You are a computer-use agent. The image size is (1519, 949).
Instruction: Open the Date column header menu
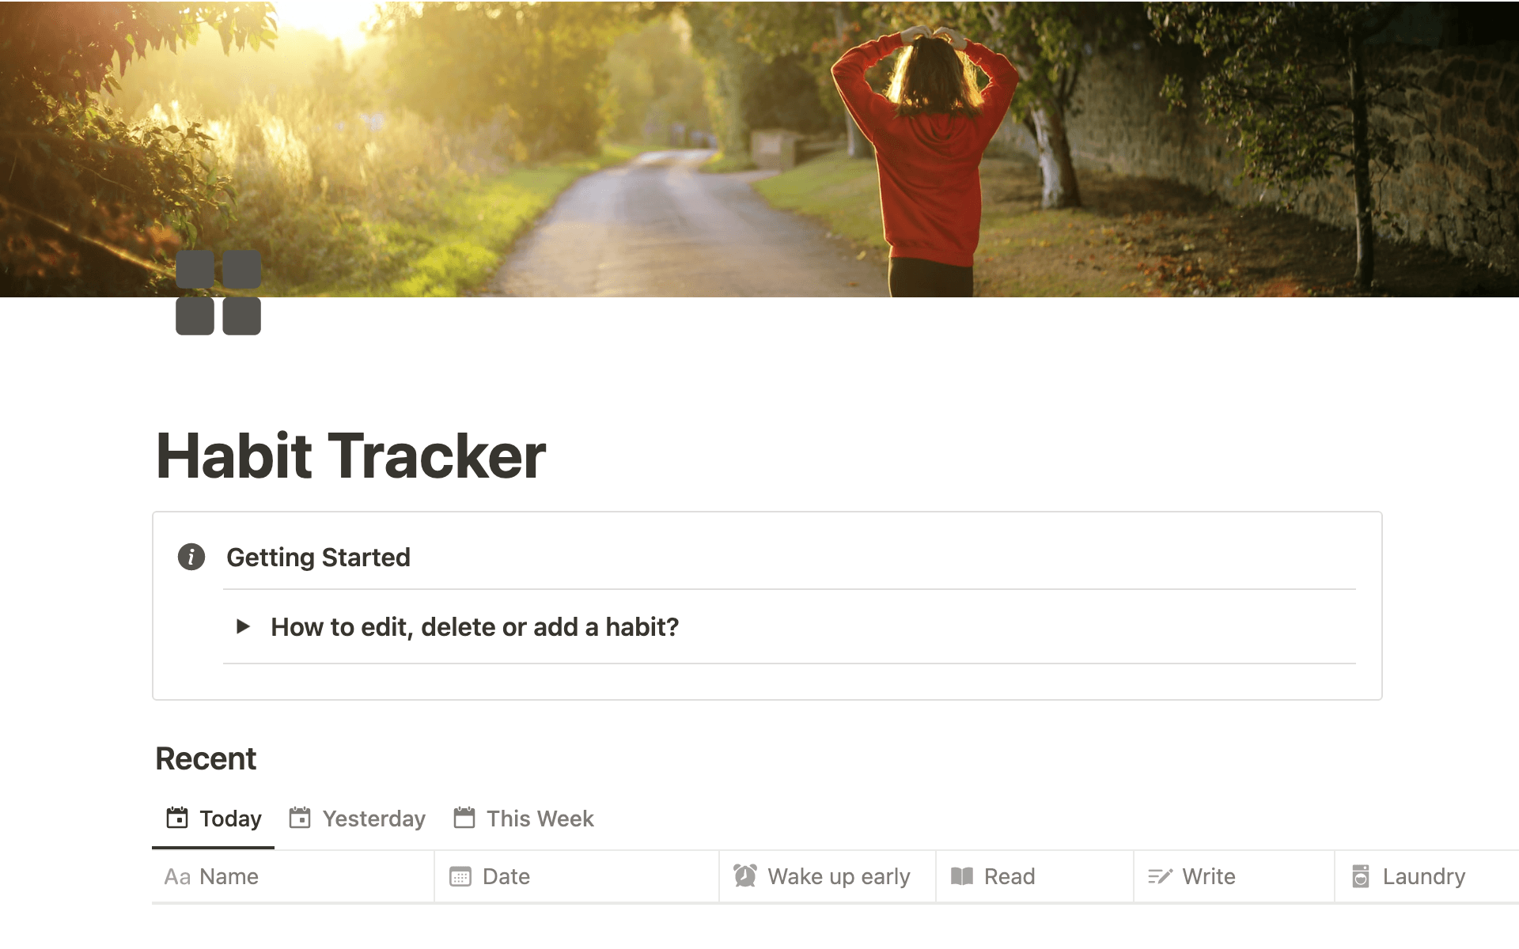point(577,876)
